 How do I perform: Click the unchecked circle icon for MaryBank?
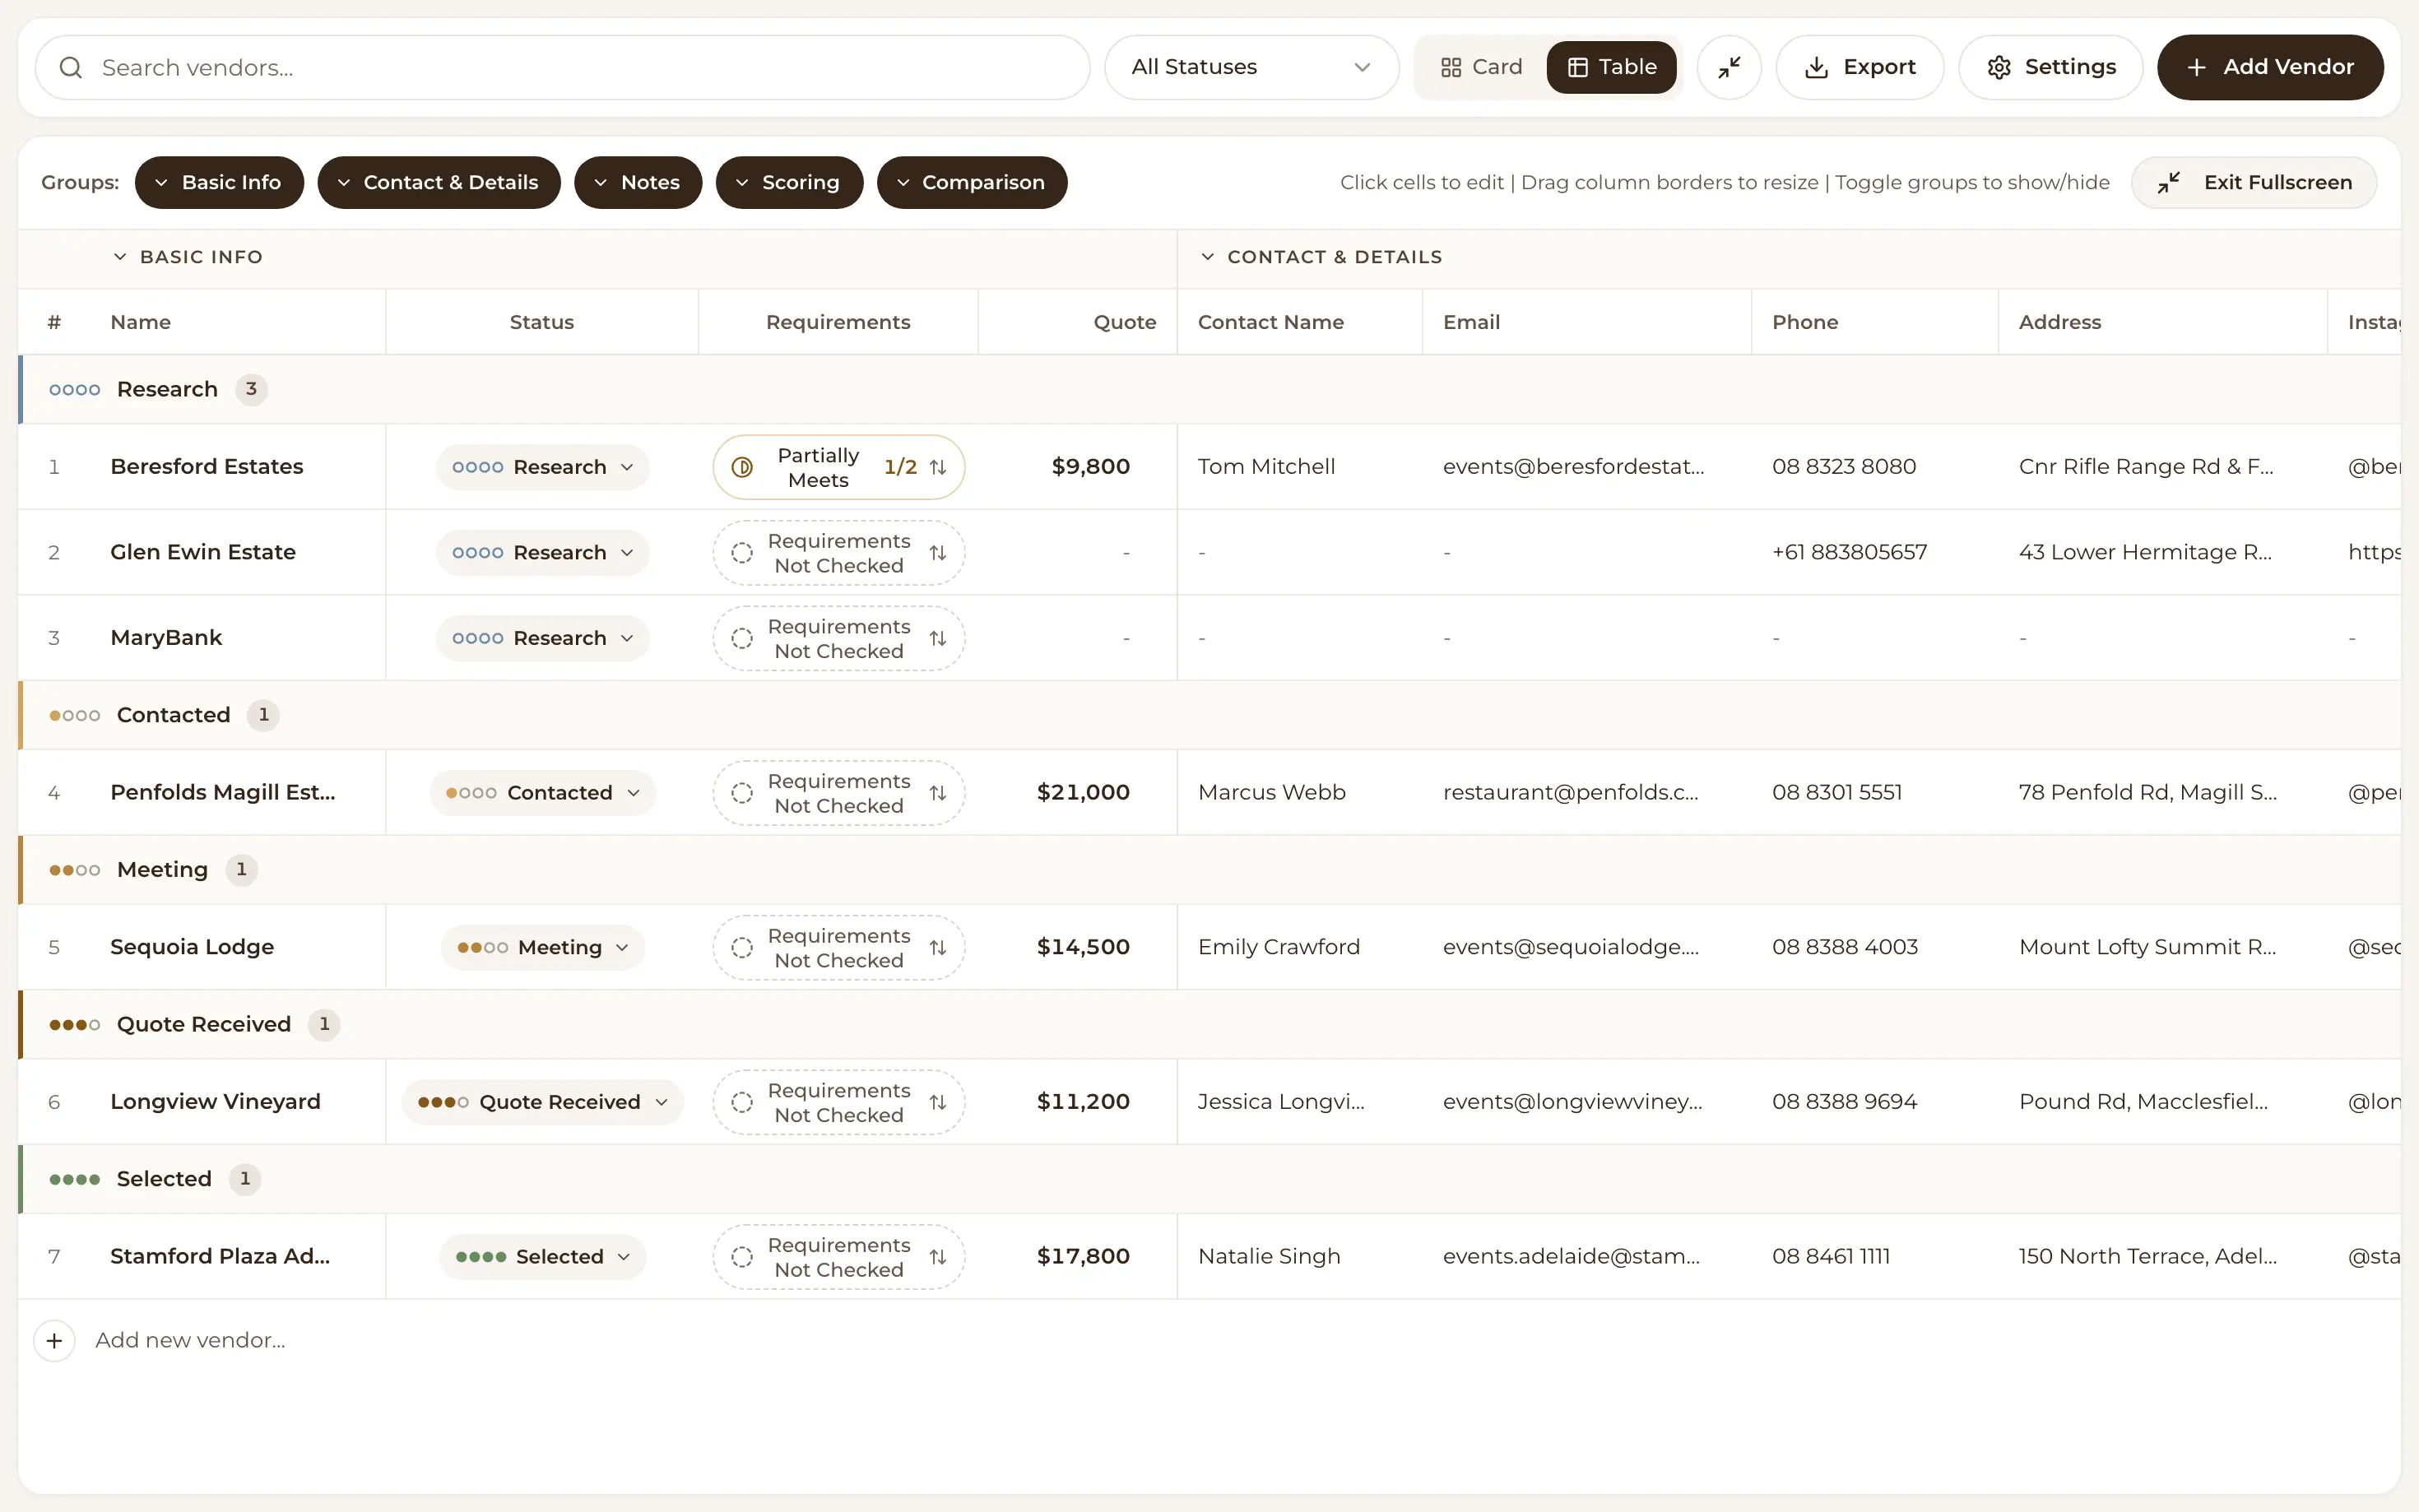742,638
